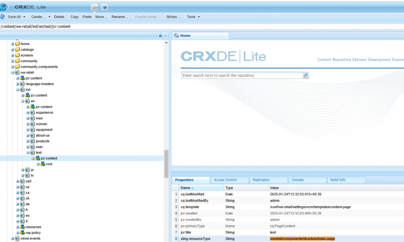Select the community folder icon
This screenshot has width=404, height=242.
click(17, 61)
